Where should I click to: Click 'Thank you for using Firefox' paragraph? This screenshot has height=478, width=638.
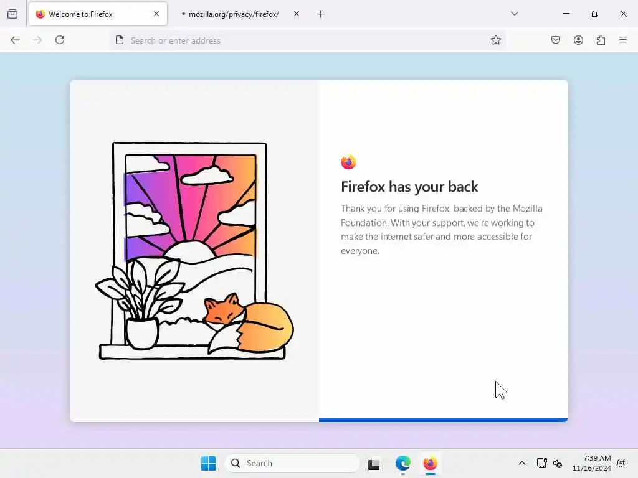click(x=442, y=230)
